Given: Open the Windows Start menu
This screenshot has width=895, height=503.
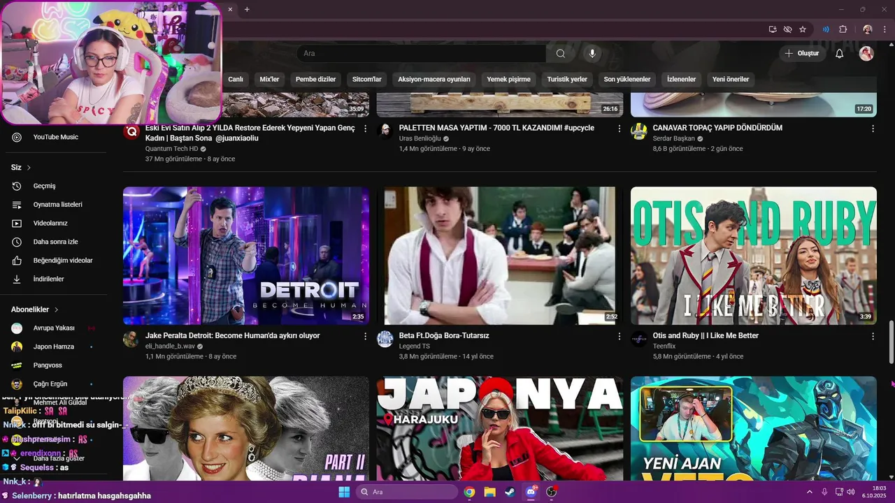Looking at the screenshot, I should [344, 492].
